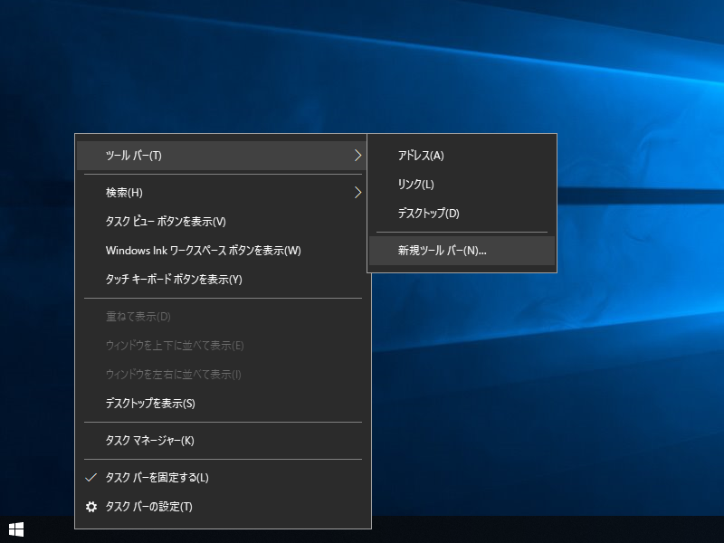The width and height of the screenshot is (724, 543).
Task: Click the gear icon for taskbar settings
Action: click(91, 507)
